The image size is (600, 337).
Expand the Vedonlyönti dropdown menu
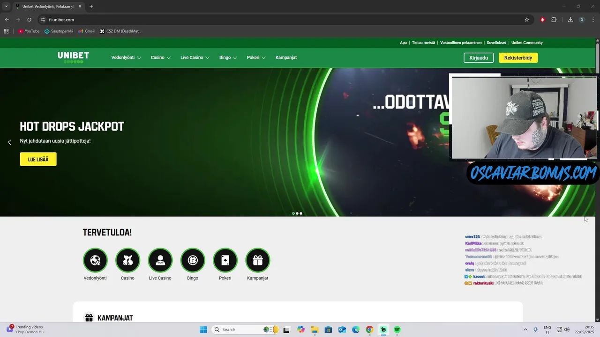[126, 58]
